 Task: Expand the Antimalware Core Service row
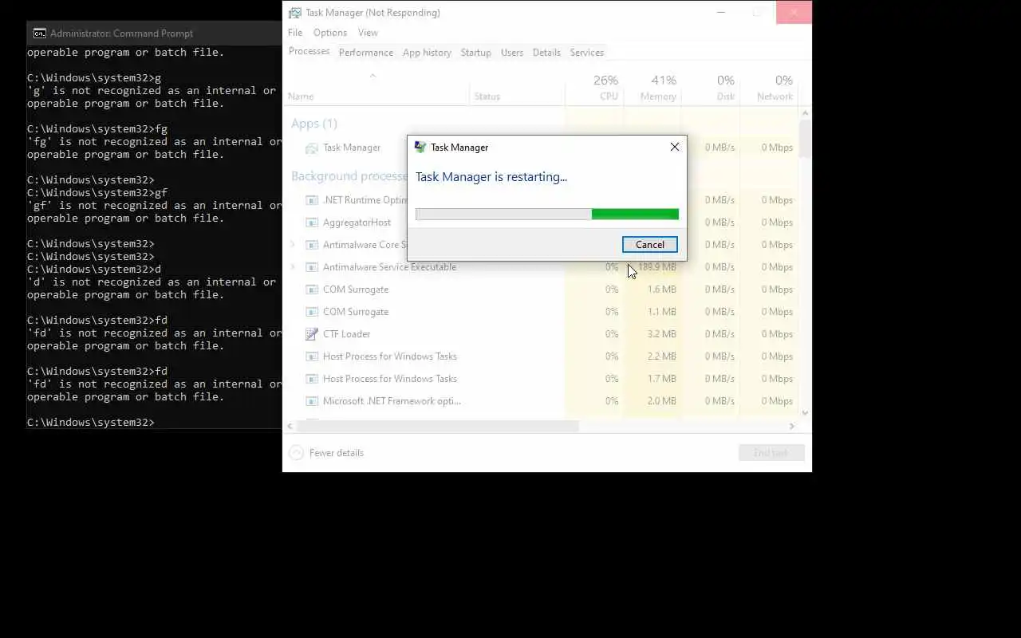click(293, 245)
